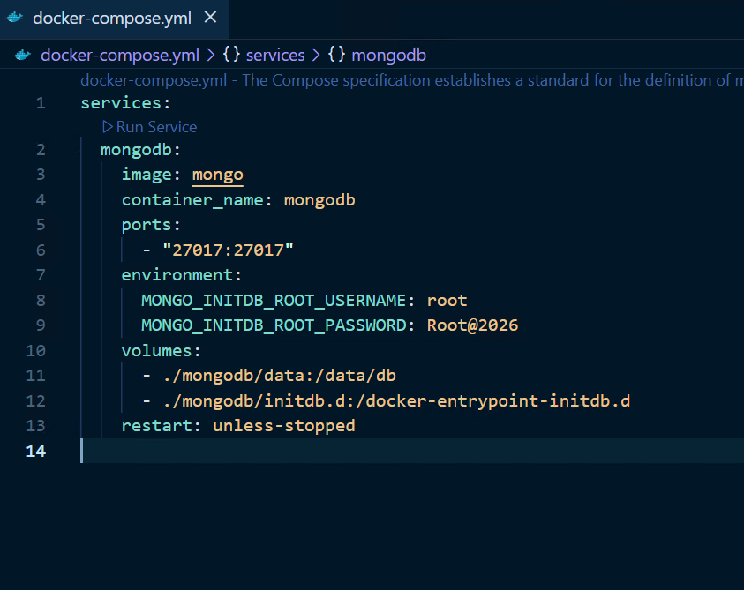Open the mongodb breadcrumb dropdown
Image resolution: width=744 pixels, height=590 pixels.
coord(388,56)
